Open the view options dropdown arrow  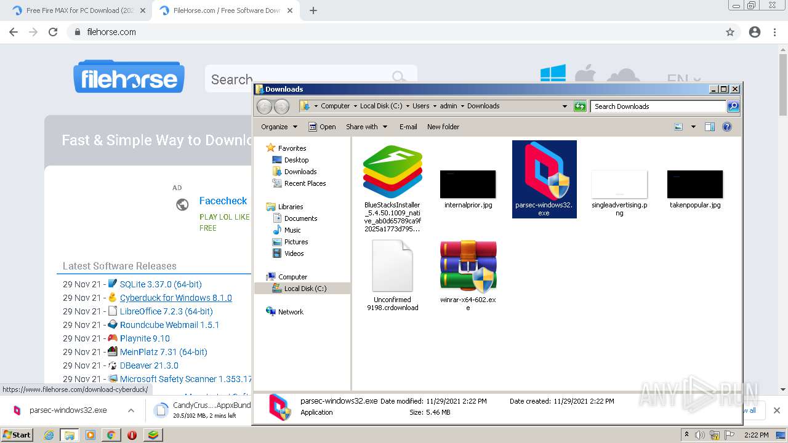pyautogui.click(x=693, y=127)
